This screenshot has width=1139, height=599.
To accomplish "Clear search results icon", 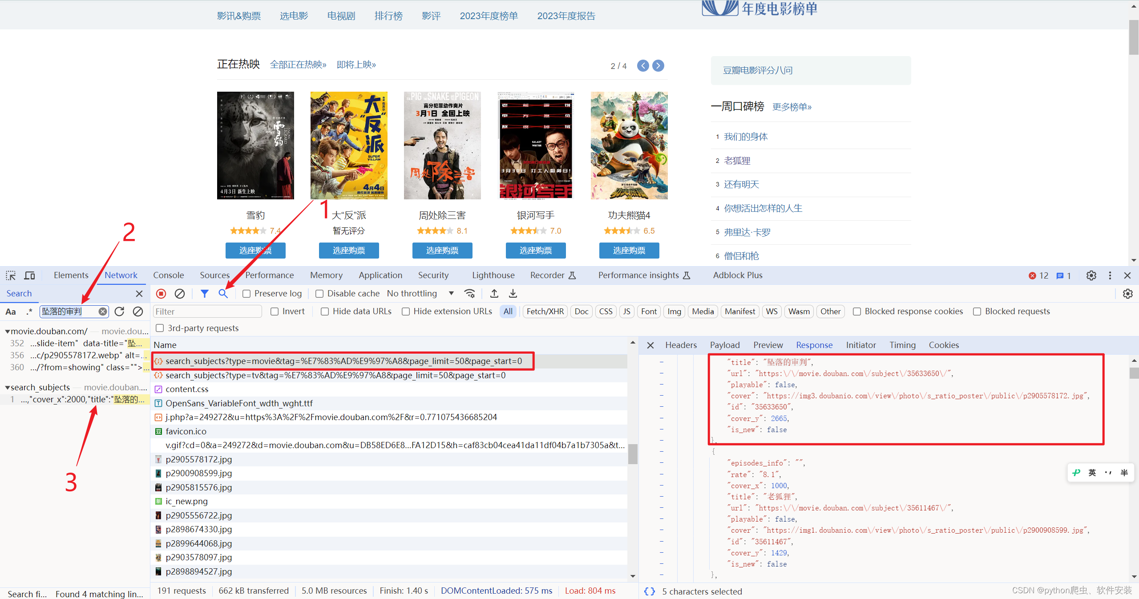I will (138, 312).
